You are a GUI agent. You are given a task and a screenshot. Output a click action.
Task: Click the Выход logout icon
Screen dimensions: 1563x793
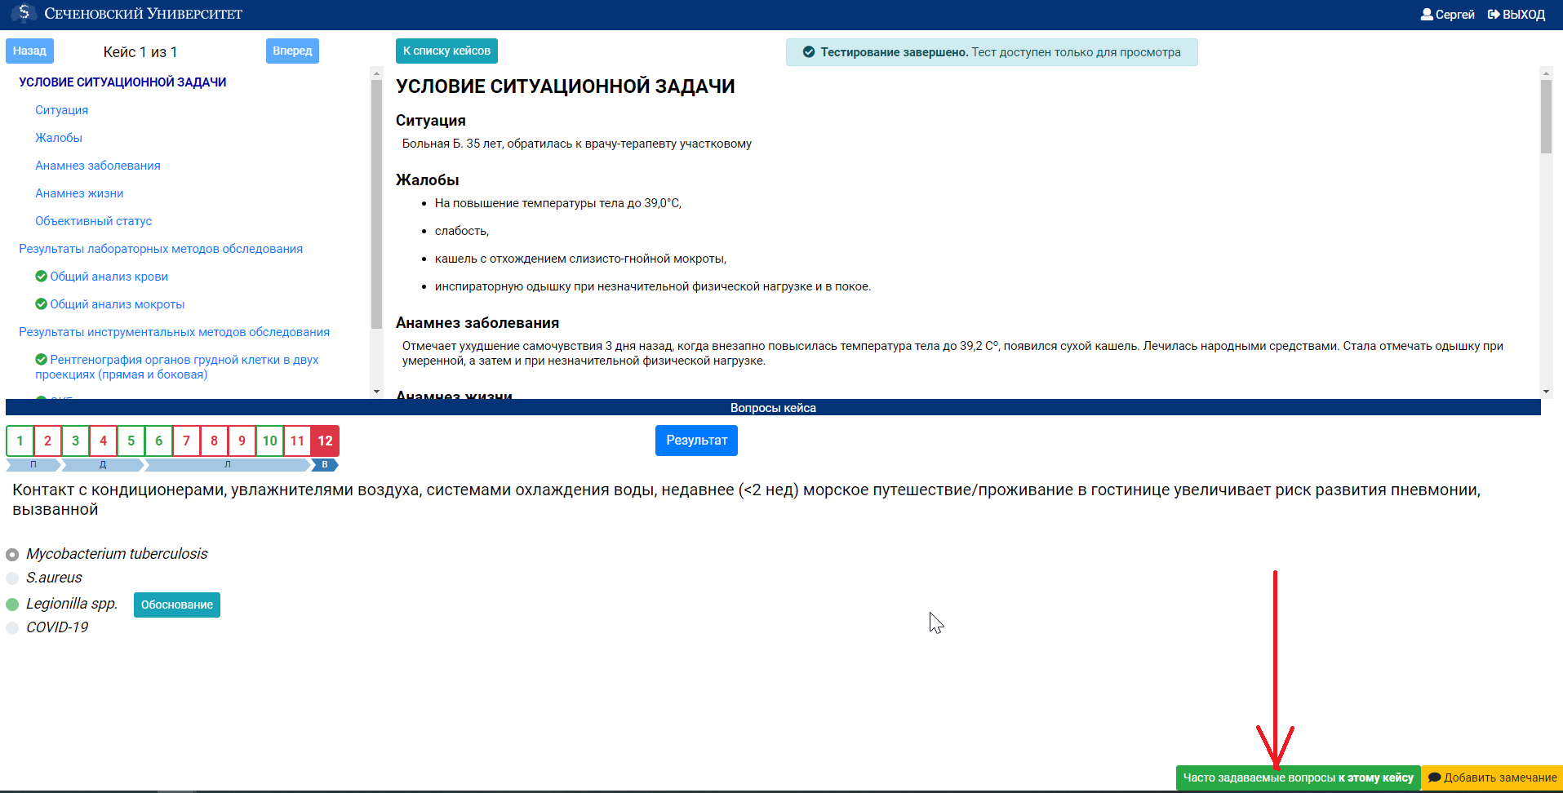[1494, 15]
